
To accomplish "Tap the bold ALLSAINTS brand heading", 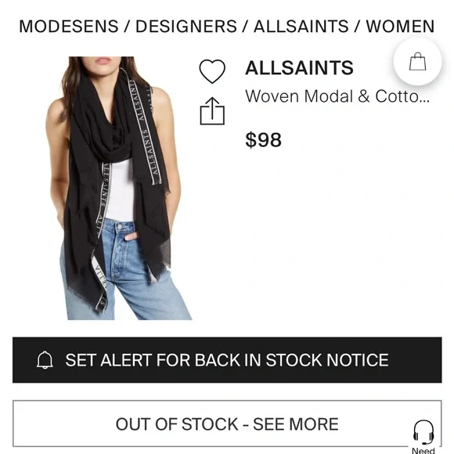I will click(299, 68).
